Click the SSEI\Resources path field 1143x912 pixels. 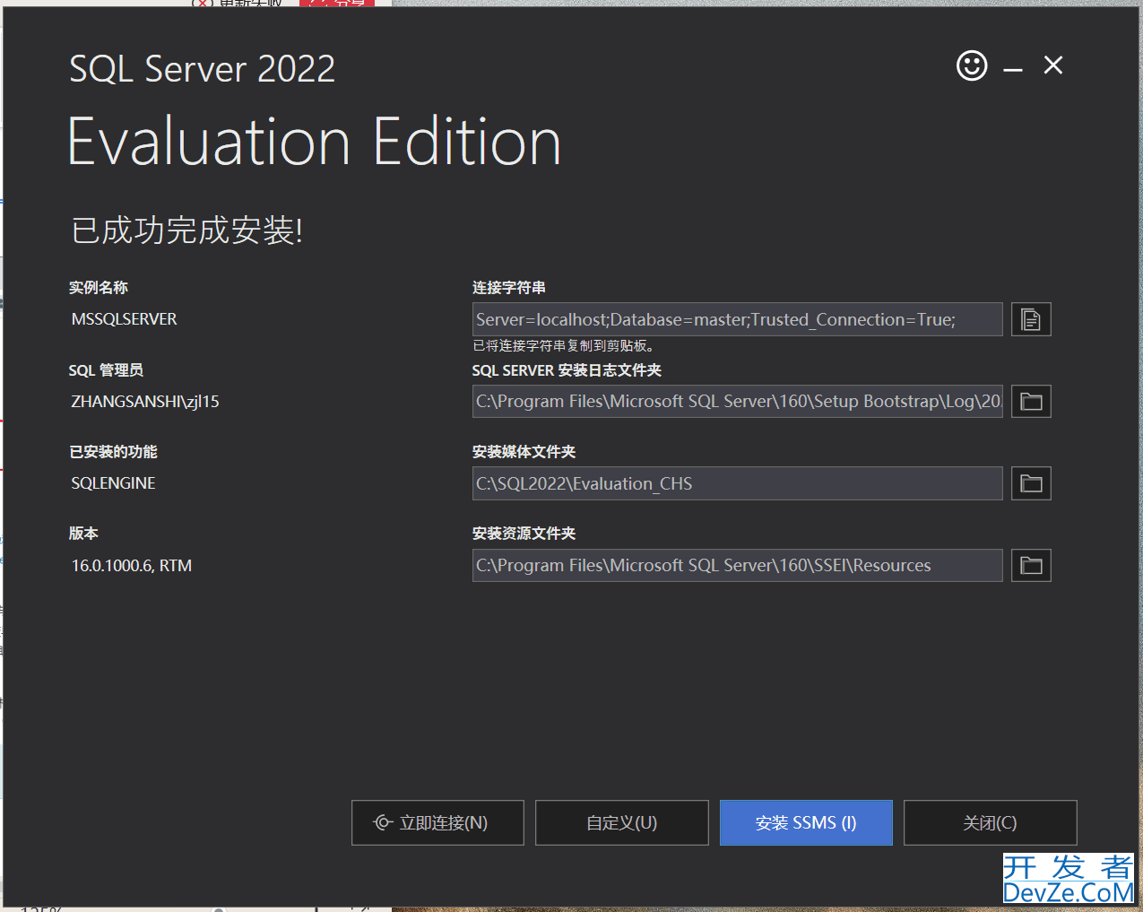(x=737, y=566)
